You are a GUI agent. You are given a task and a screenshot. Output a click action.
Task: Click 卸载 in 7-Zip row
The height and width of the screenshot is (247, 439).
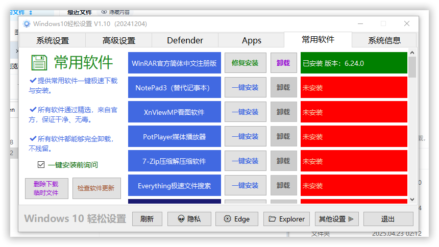(283, 161)
